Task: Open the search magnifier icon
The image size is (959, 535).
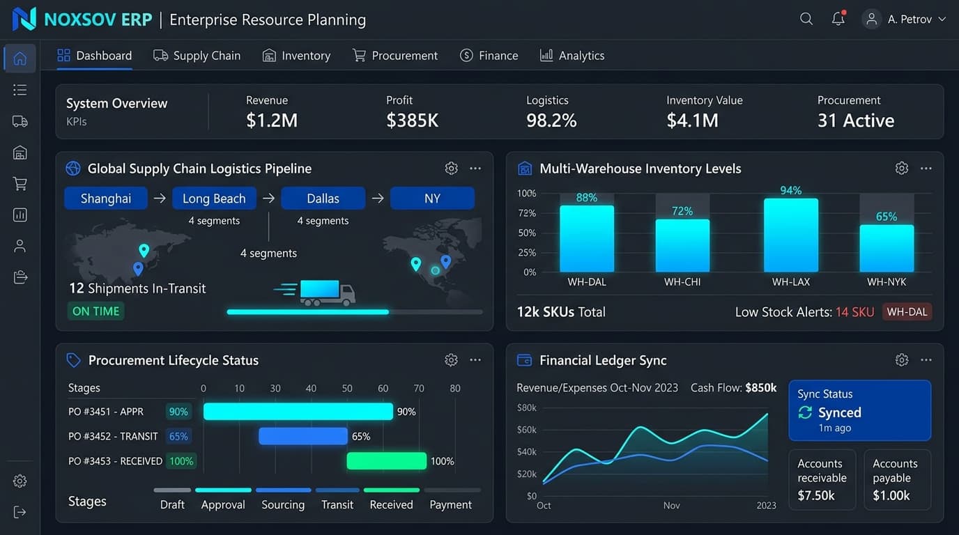Action: [806, 19]
